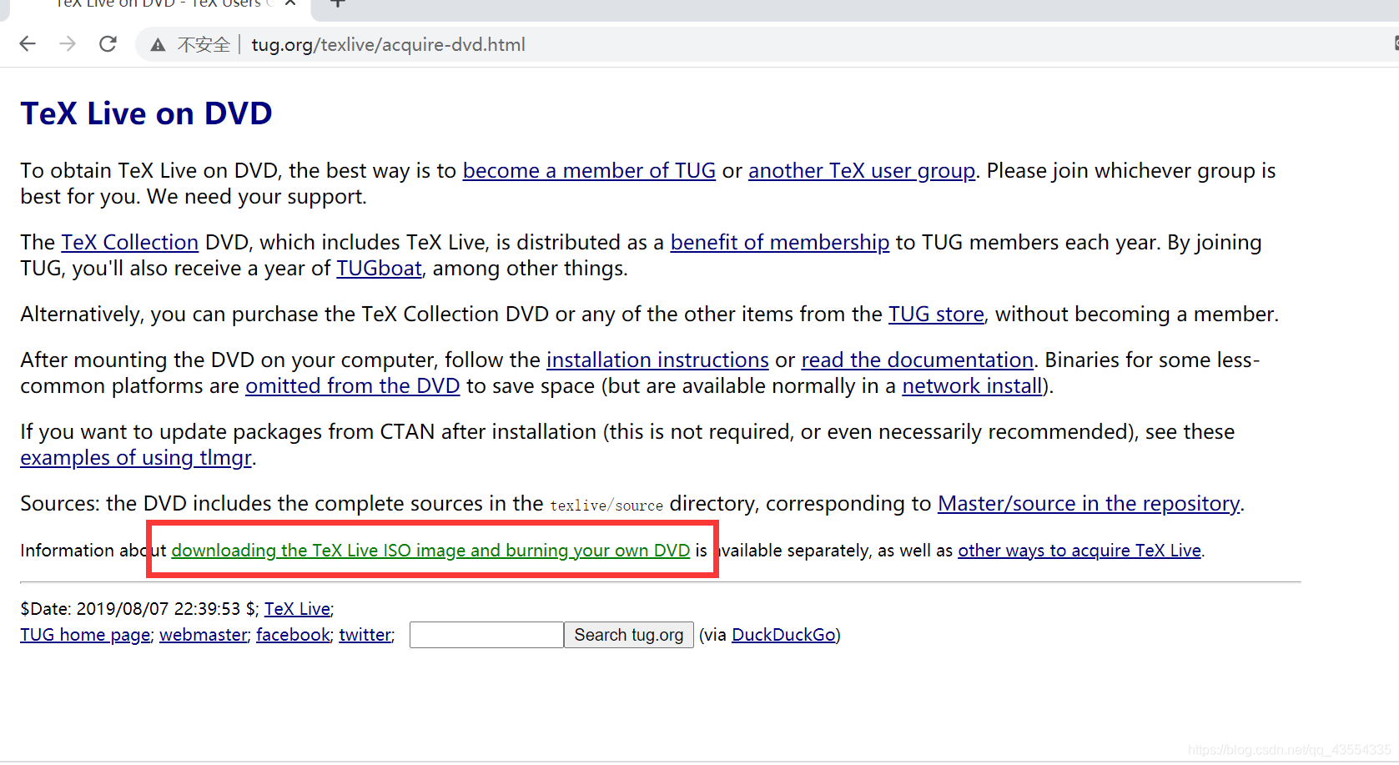Image resolution: width=1399 pixels, height=765 pixels.
Task: Open the DuckDuckGo link
Action: [784, 635]
